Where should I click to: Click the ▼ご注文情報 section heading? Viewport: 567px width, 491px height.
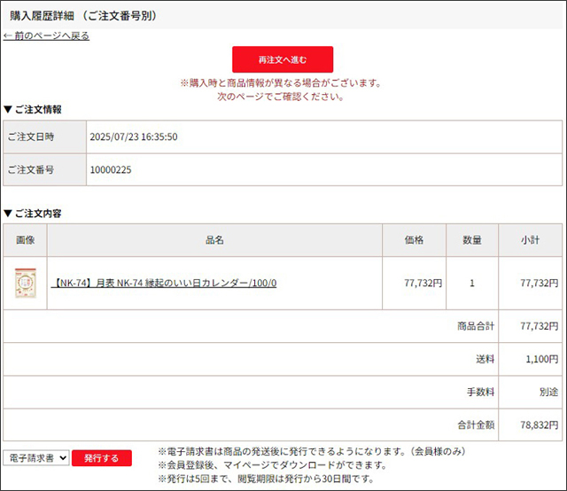[x=33, y=110]
